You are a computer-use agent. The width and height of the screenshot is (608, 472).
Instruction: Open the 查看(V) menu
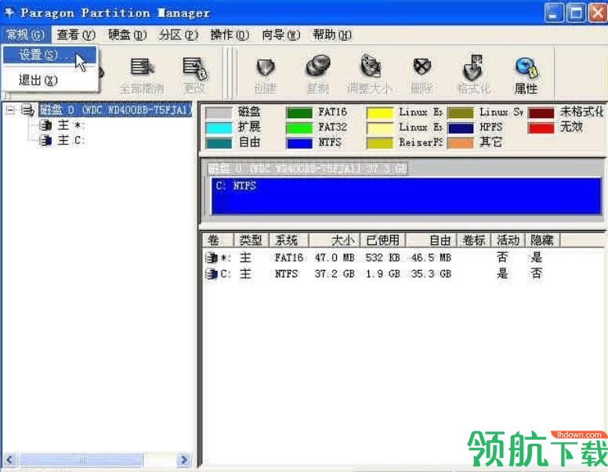tap(76, 35)
